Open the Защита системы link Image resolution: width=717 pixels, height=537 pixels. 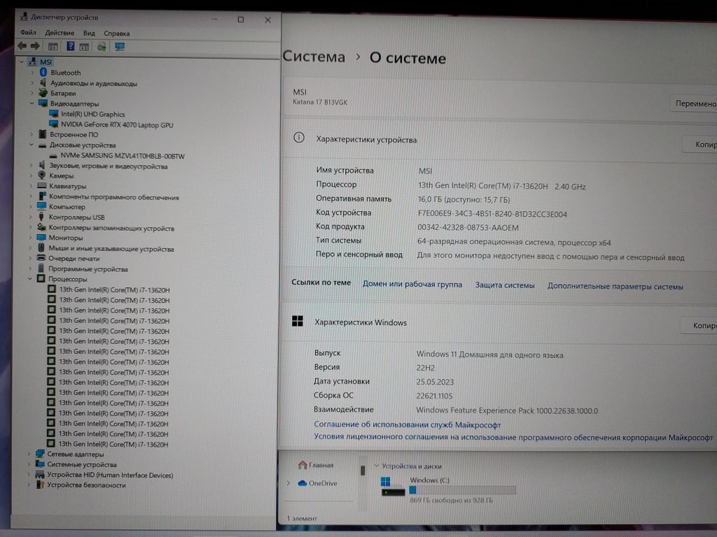pos(504,285)
